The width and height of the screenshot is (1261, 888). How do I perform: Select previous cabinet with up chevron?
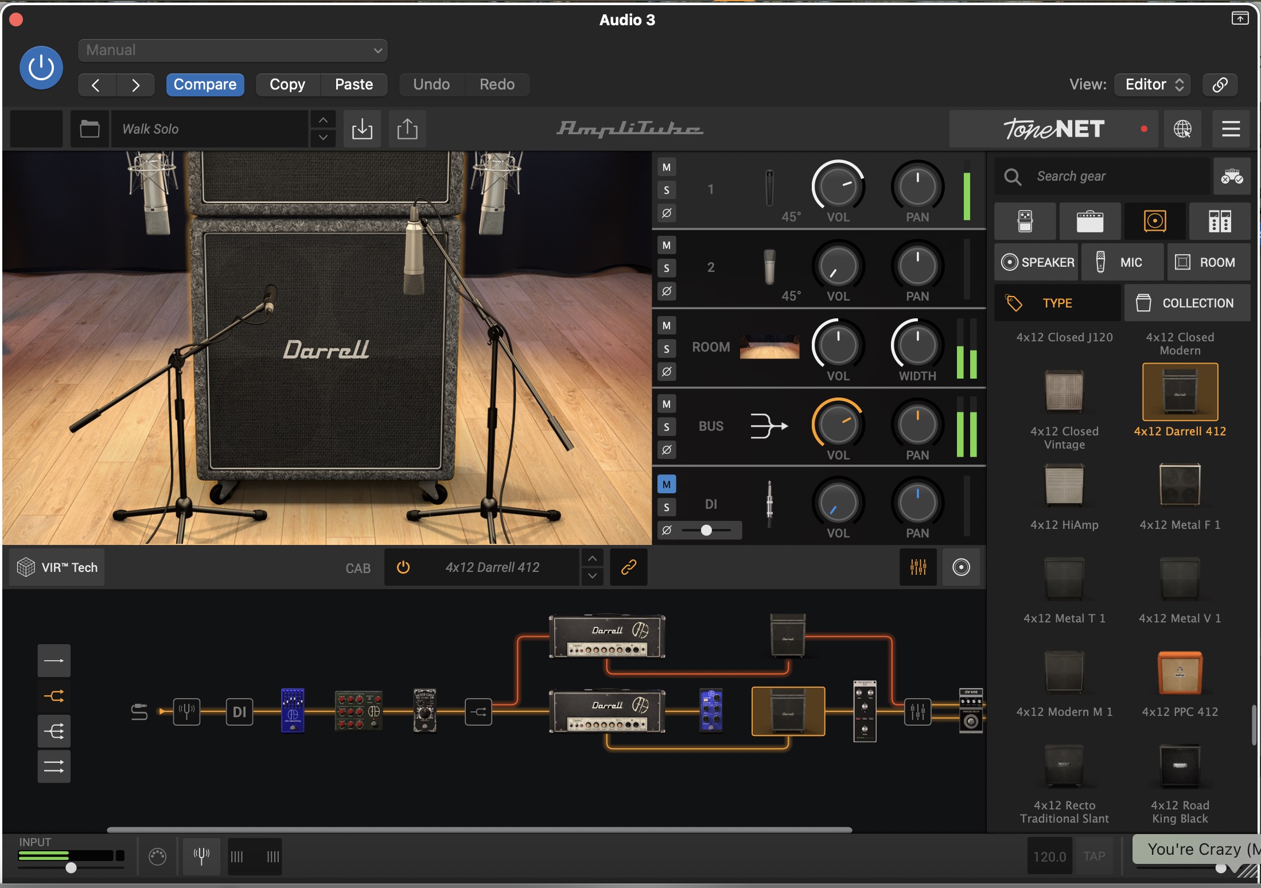pos(592,558)
